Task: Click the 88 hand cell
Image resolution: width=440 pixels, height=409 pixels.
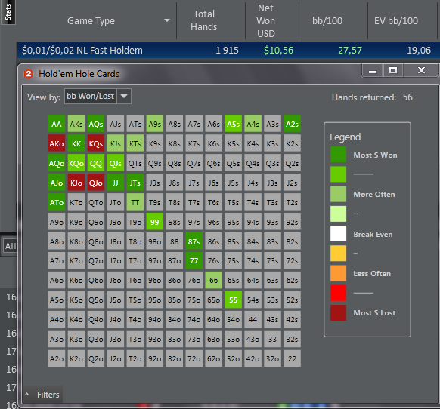Action: (174, 241)
